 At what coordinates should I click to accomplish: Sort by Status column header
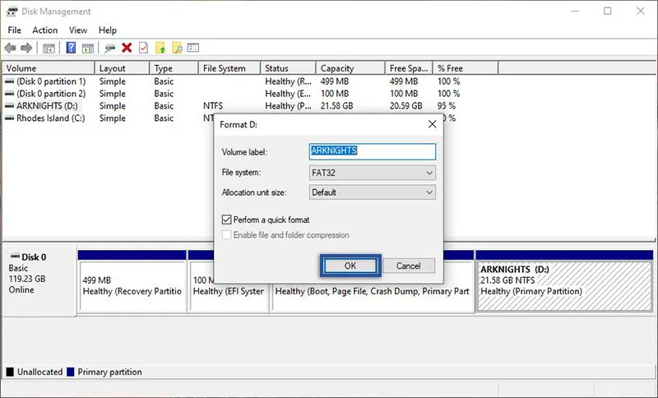coord(288,68)
